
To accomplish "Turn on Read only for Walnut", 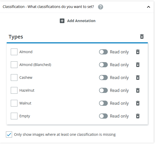I will click(x=103, y=103).
